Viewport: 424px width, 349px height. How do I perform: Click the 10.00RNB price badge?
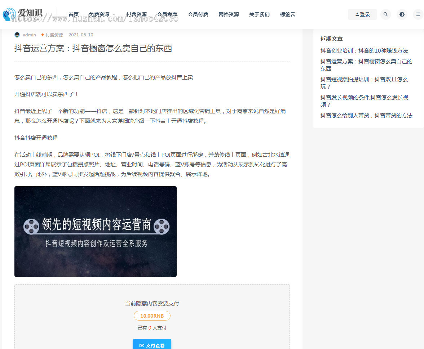click(152, 316)
